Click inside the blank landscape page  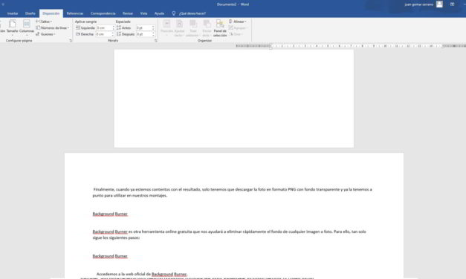(234, 99)
